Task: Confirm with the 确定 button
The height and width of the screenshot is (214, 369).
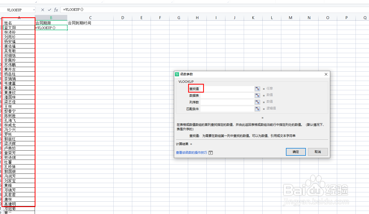Action: click(x=296, y=152)
